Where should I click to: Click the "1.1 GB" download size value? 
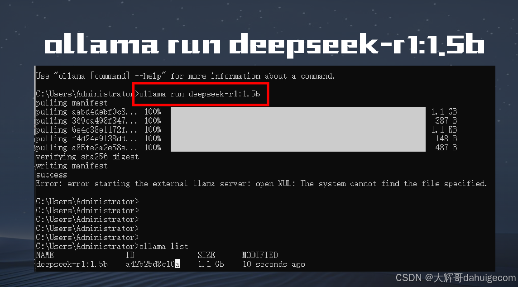(444, 112)
